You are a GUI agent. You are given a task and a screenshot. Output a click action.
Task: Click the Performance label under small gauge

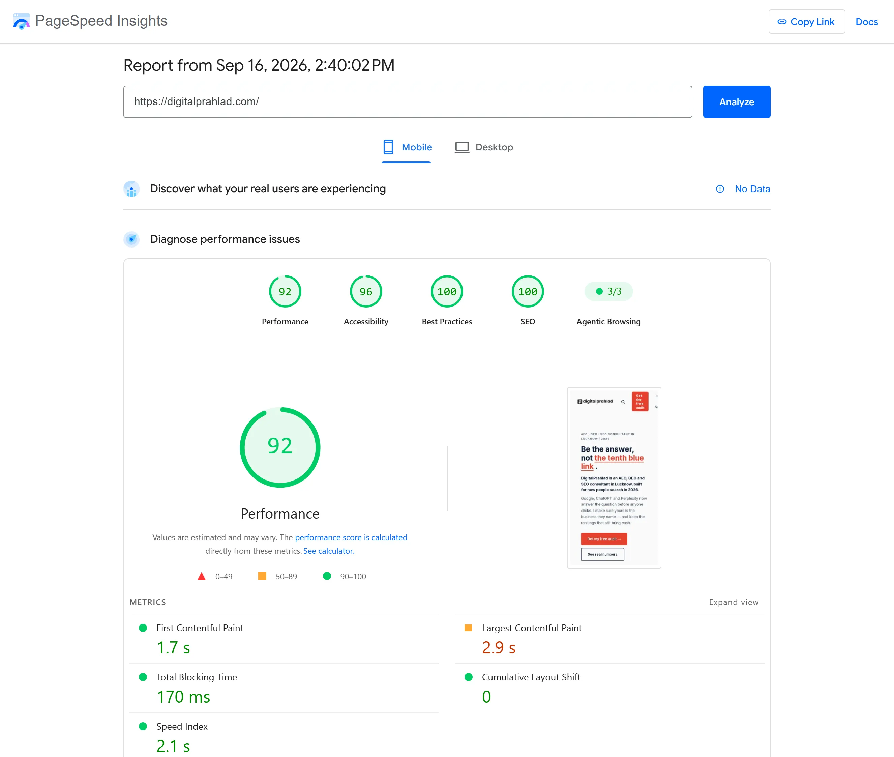tap(285, 321)
